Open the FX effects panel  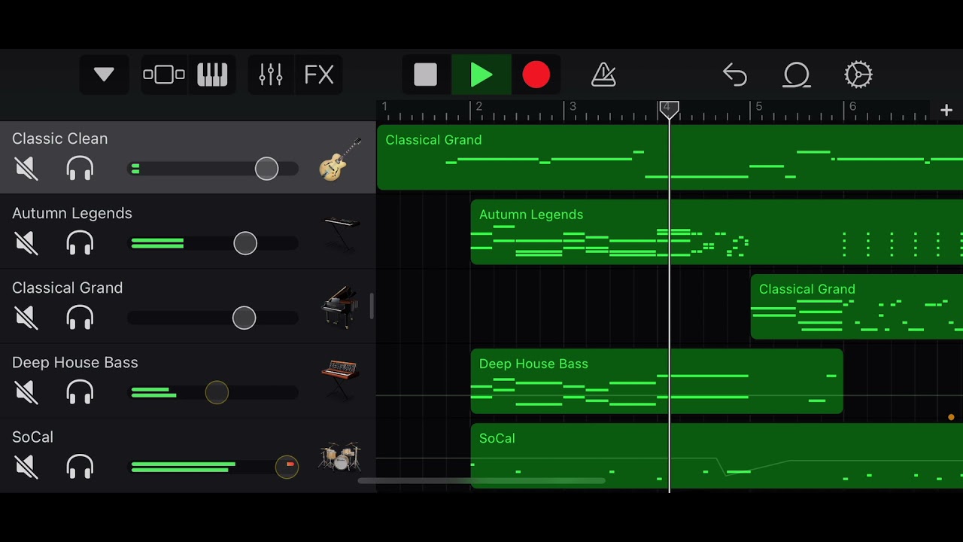click(x=319, y=75)
